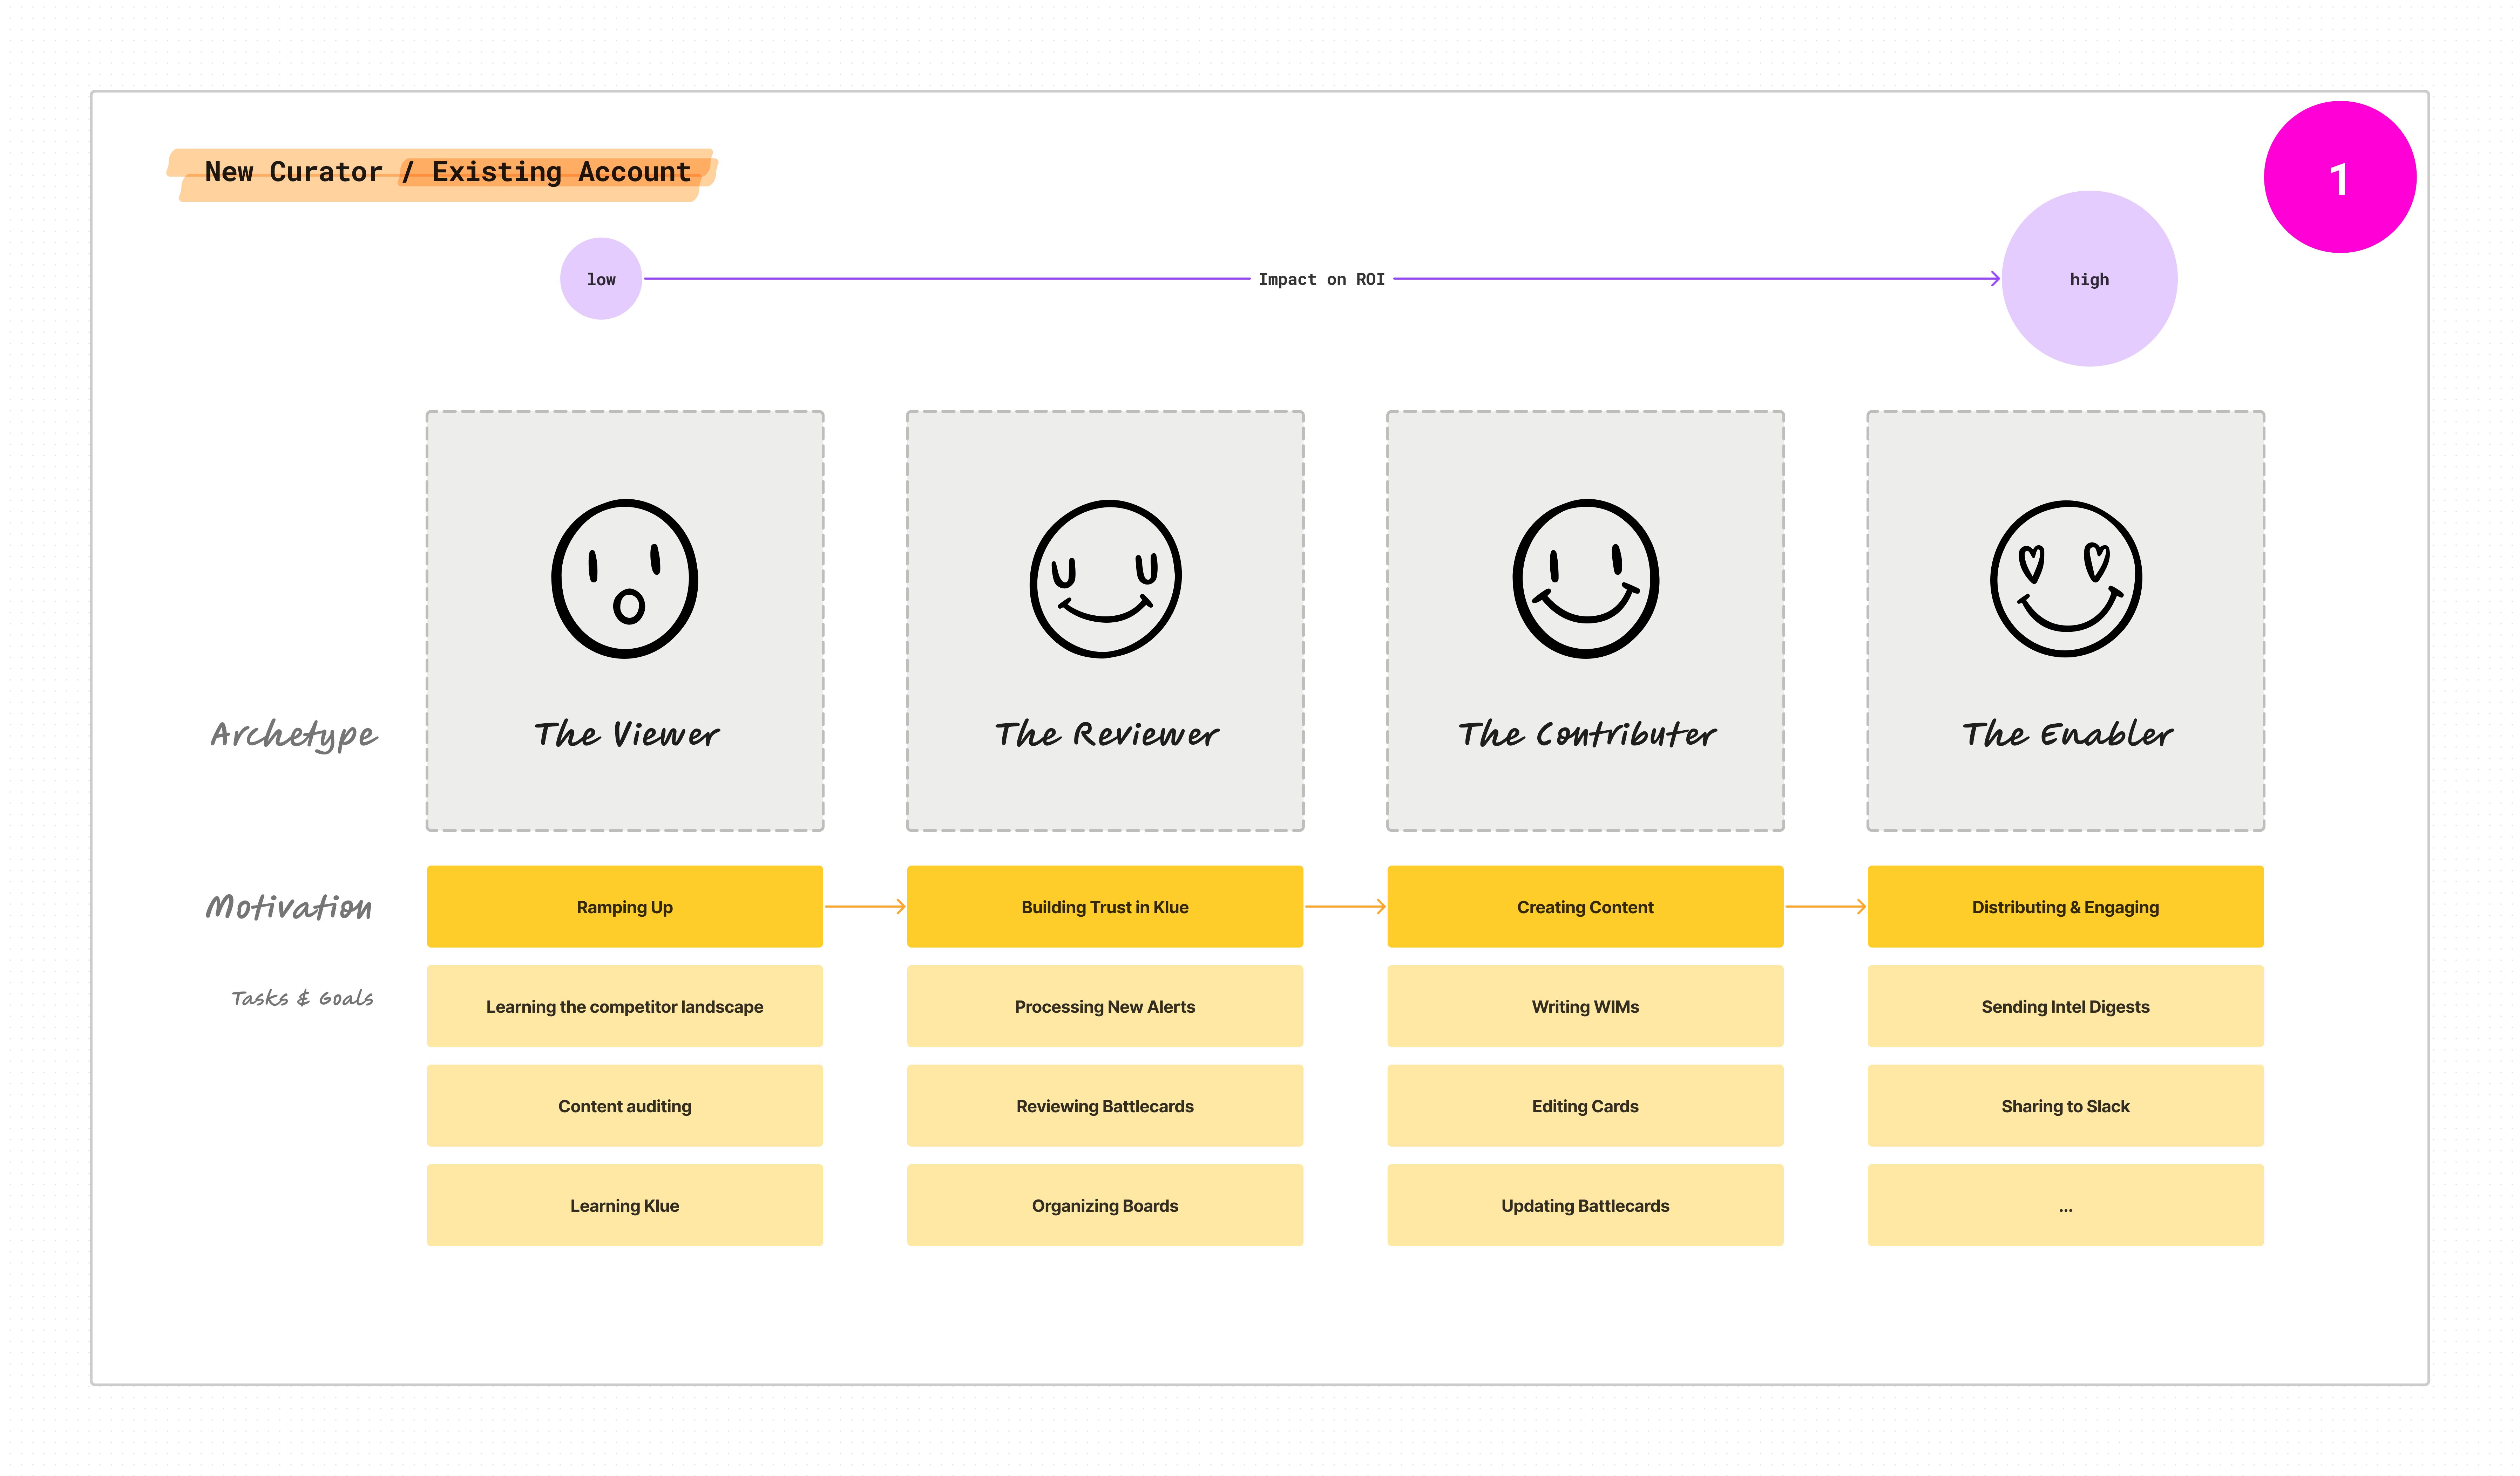Image resolution: width=2520 pixels, height=1476 pixels.
Task: Select the 'Distributing & Engaging' card
Action: (2066, 907)
